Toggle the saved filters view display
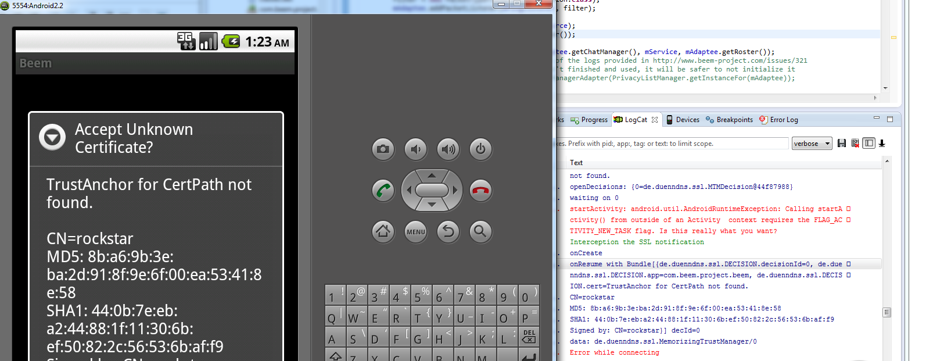Viewport: 951px width, 361px height. [x=869, y=144]
